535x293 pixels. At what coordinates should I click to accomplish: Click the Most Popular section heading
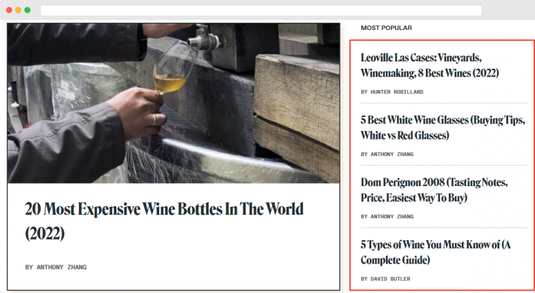point(387,28)
